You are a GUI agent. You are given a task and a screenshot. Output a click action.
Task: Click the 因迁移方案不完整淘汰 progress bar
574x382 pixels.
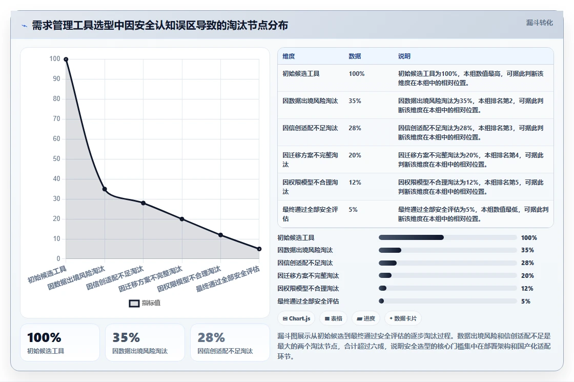coord(448,275)
